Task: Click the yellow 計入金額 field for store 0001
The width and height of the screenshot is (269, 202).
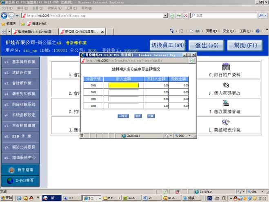Action: 124,85
